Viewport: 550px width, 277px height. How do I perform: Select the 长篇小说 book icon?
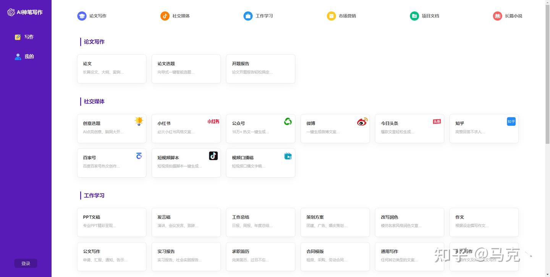point(497,16)
